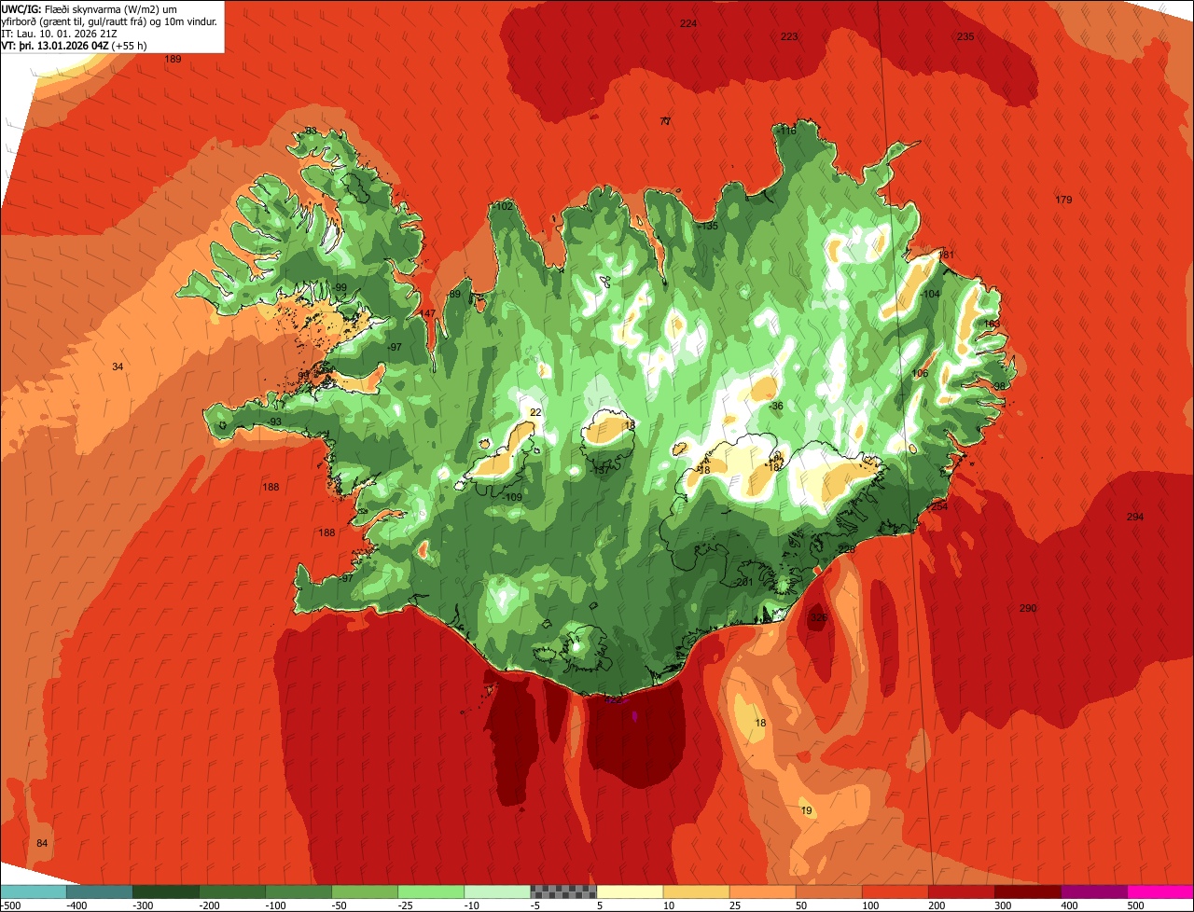Click the checkered -5 to 5 legend swatch

pos(563,891)
